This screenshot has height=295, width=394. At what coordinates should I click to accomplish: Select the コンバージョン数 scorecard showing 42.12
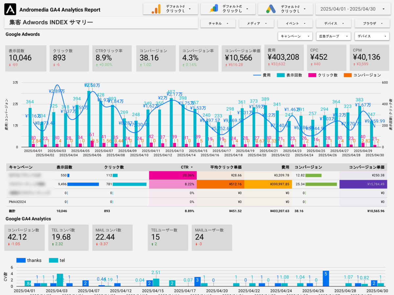24,238
